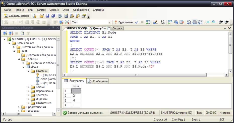The height and width of the screenshot is (123, 234).
Task: Increase indent of selected lines
Action: 226,22
